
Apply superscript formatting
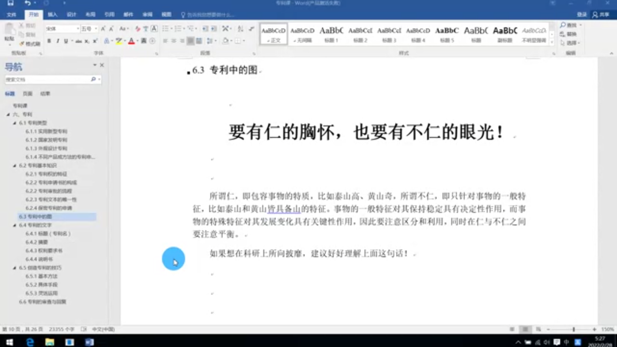[95, 41]
